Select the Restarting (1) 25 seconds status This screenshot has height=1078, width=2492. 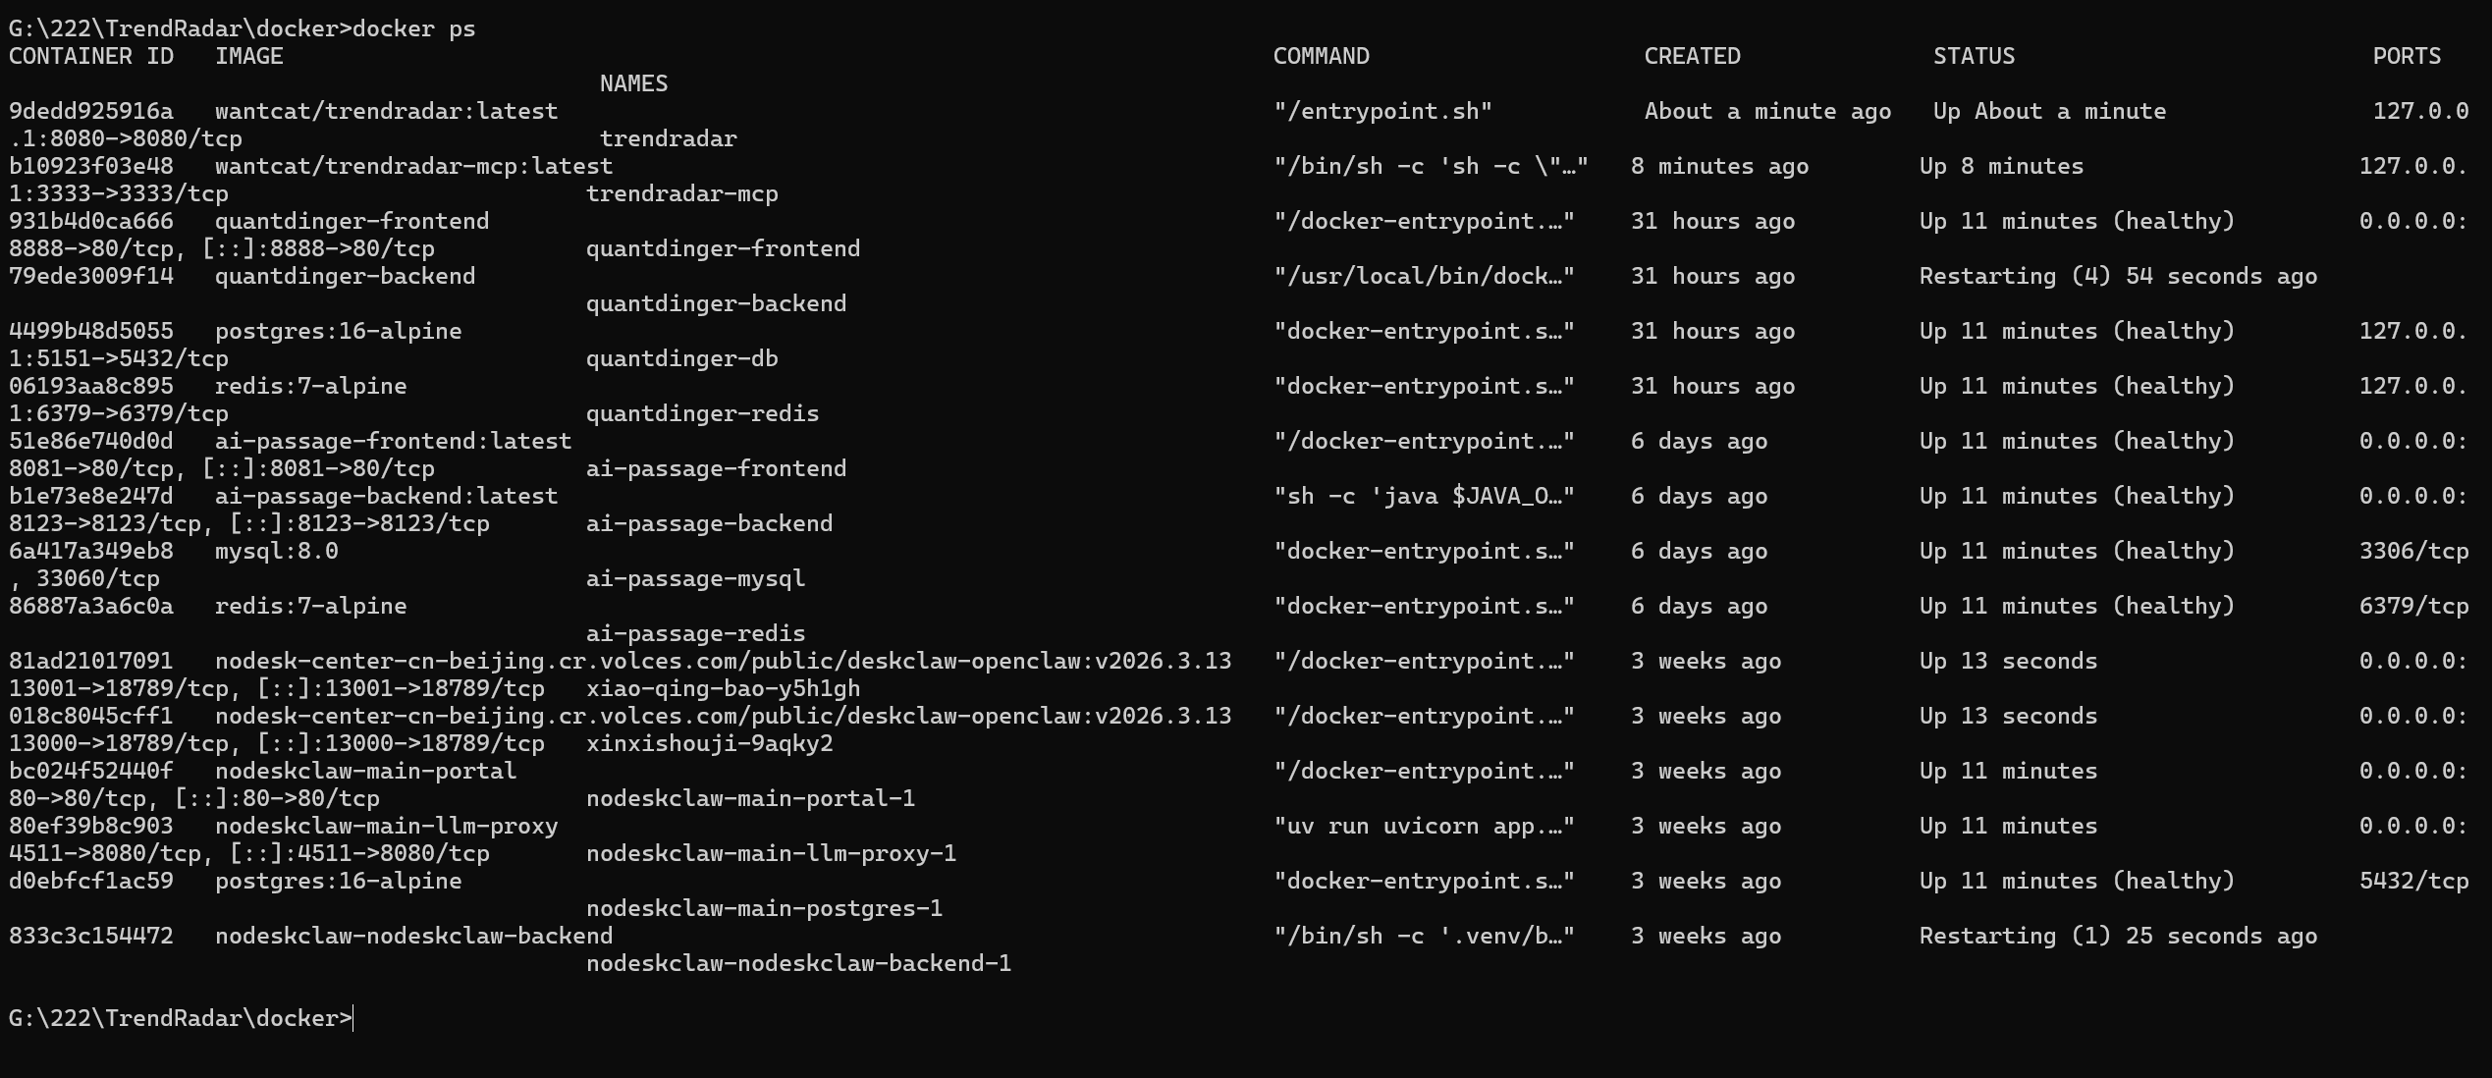[x=2118, y=936]
